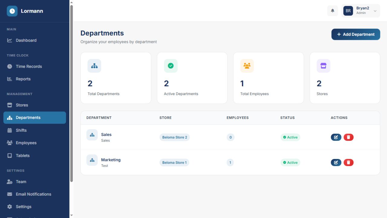The height and width of the screenshot is (218, 387).
Task: Open the Dashboard page in sidebar
Action: (26, 40)
